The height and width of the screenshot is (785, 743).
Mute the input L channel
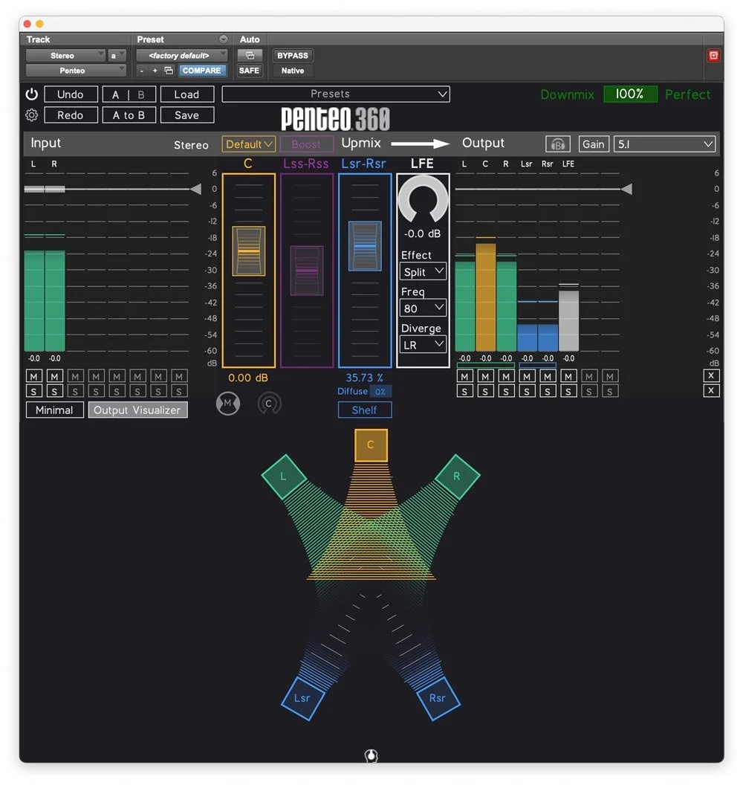[x=33, y=376]
